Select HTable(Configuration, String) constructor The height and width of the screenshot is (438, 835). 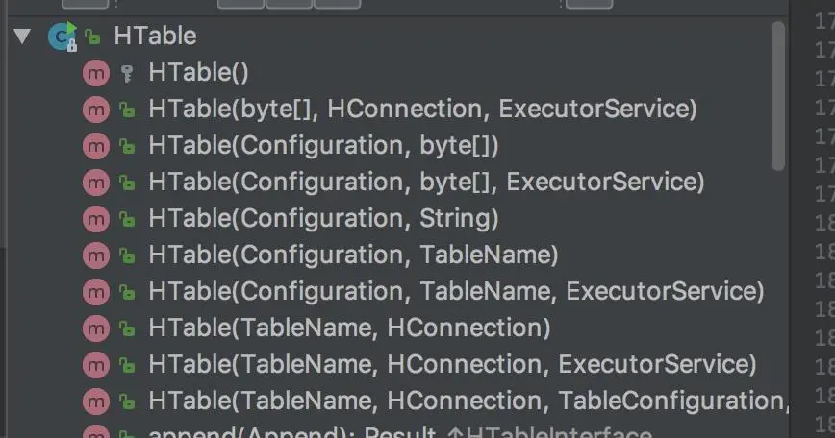point(324,218)
